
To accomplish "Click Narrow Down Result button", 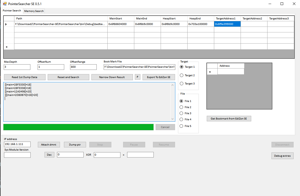I will click(x=112, y=77).
